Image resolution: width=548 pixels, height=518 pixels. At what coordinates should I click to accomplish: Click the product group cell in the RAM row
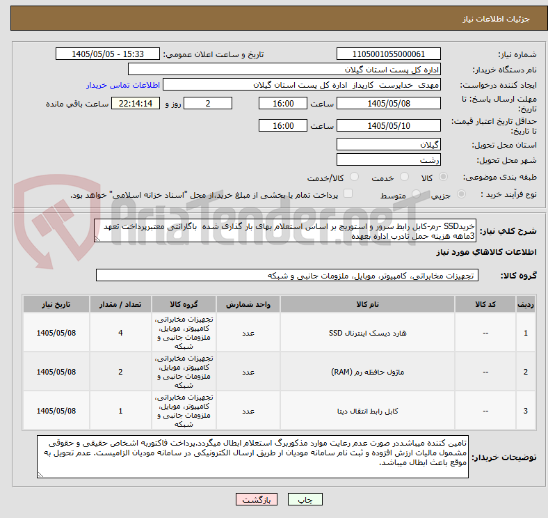tap(184, 372)
